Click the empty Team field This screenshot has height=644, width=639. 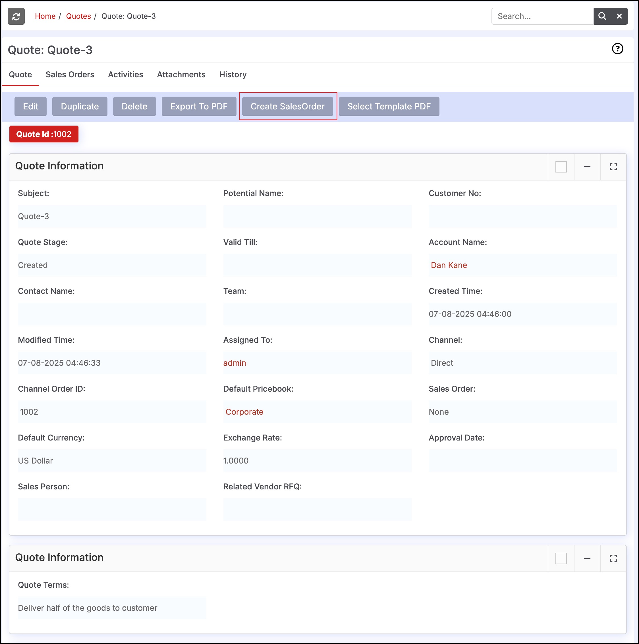coord(317,314)
